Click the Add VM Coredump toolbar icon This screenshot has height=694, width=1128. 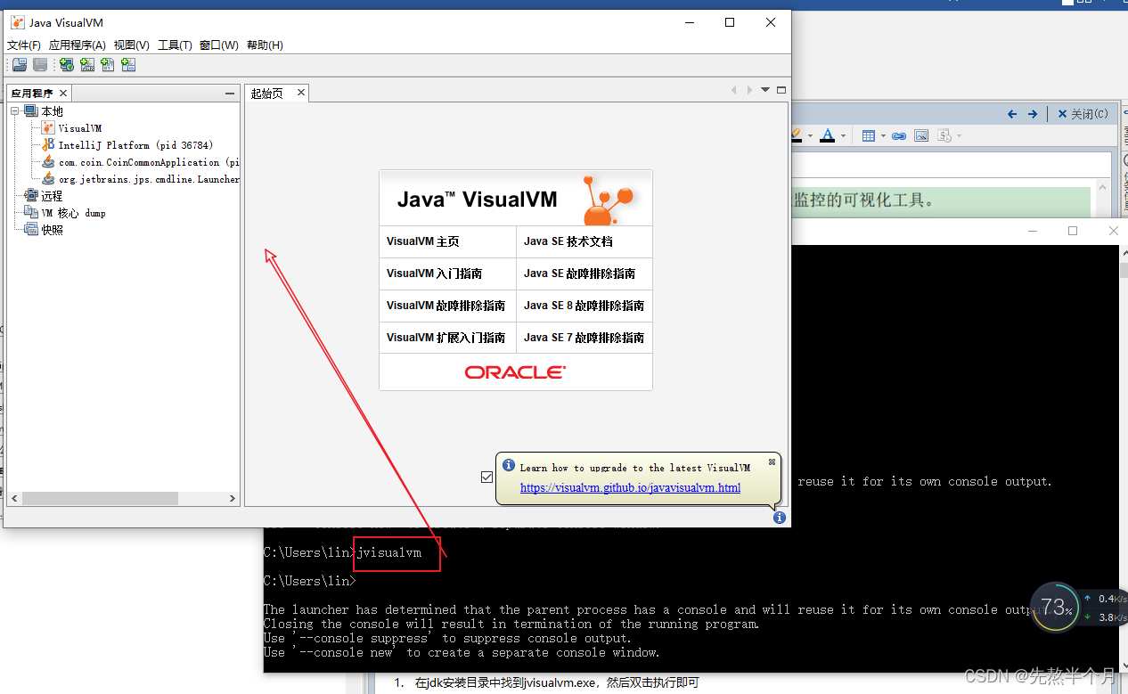(108, 64)
